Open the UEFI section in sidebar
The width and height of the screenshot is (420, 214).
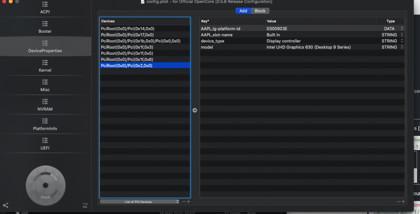45,144
